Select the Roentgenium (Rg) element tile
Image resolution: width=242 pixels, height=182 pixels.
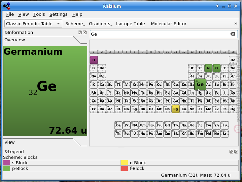coord(175,109)
